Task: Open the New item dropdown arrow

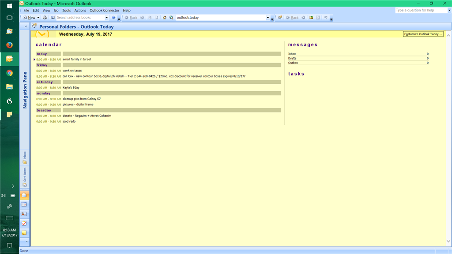Action: [x=38, y=18]
